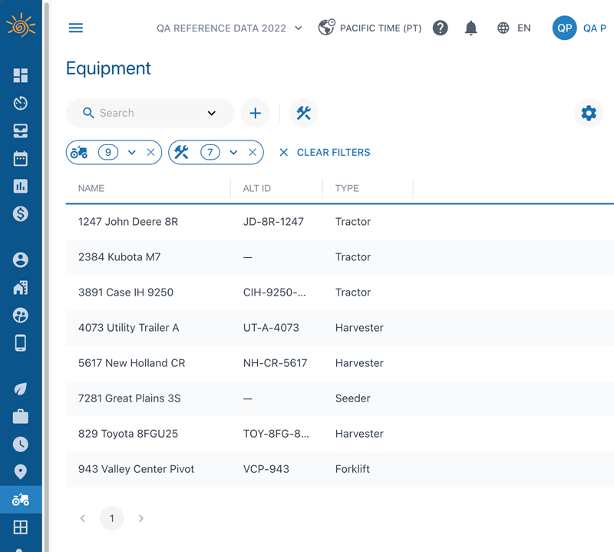
Task: Open the clock time sidebar icon
Action: click(21, 445)
